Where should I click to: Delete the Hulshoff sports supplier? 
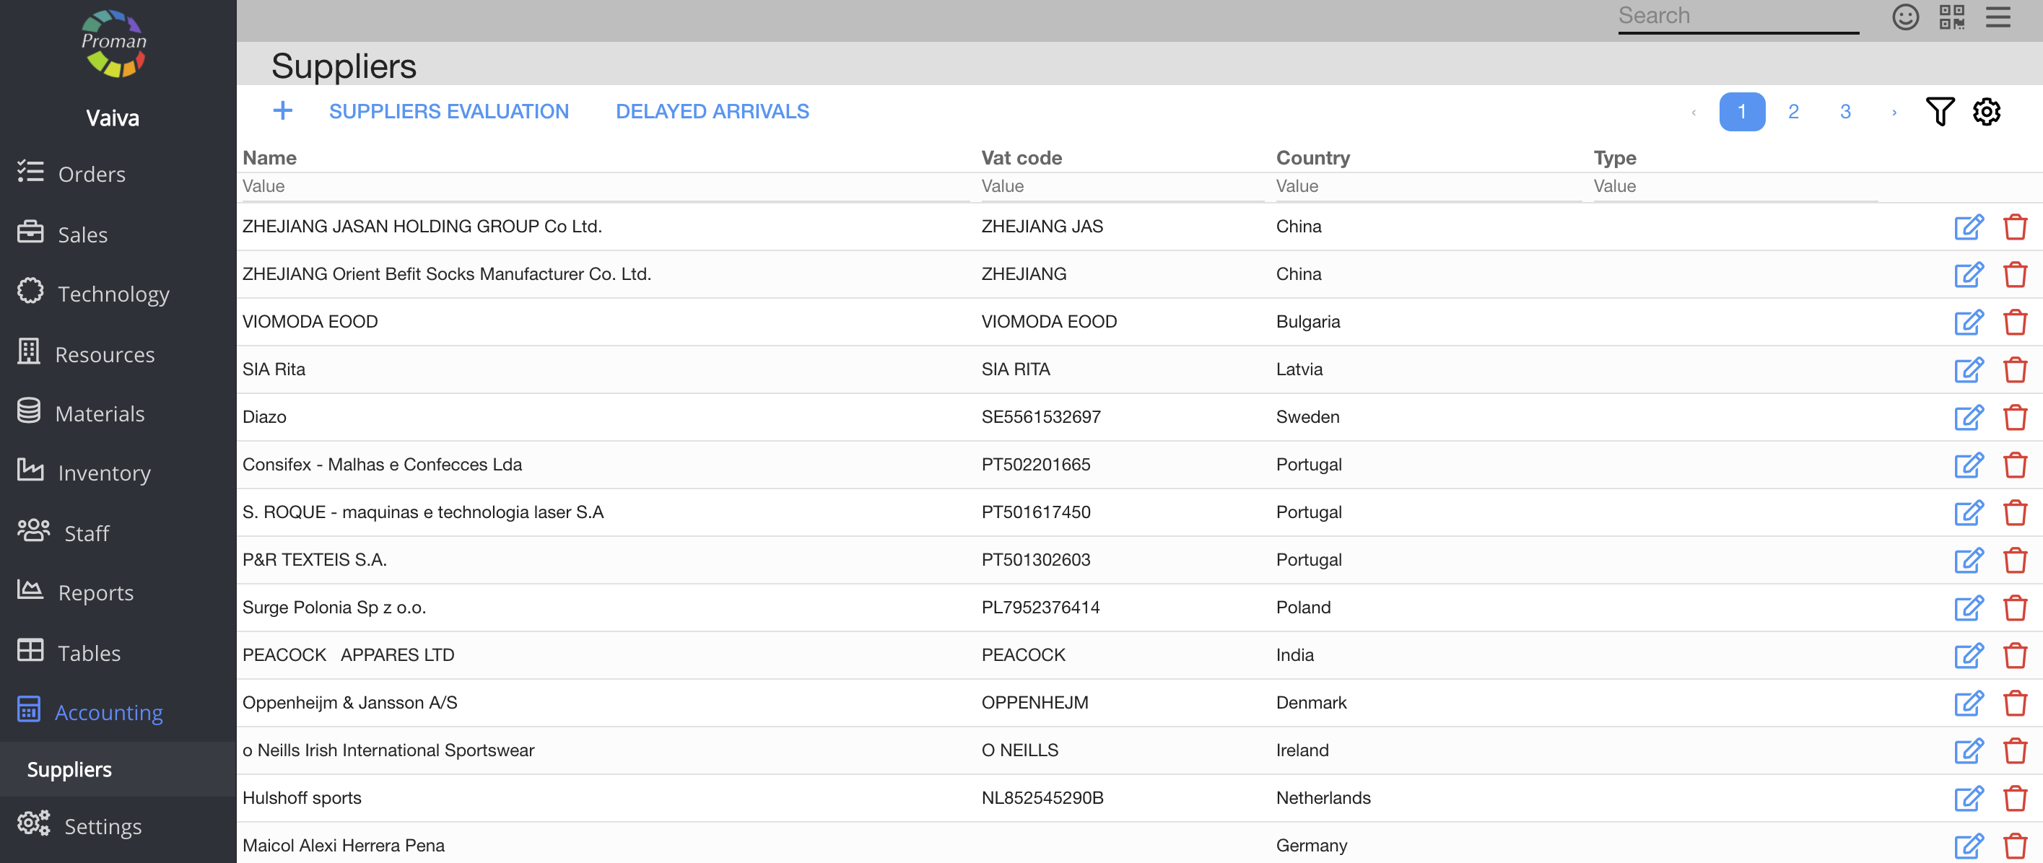click(x=2014, y=798)
